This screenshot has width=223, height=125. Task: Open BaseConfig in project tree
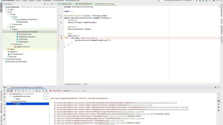(x=23, y=22)
